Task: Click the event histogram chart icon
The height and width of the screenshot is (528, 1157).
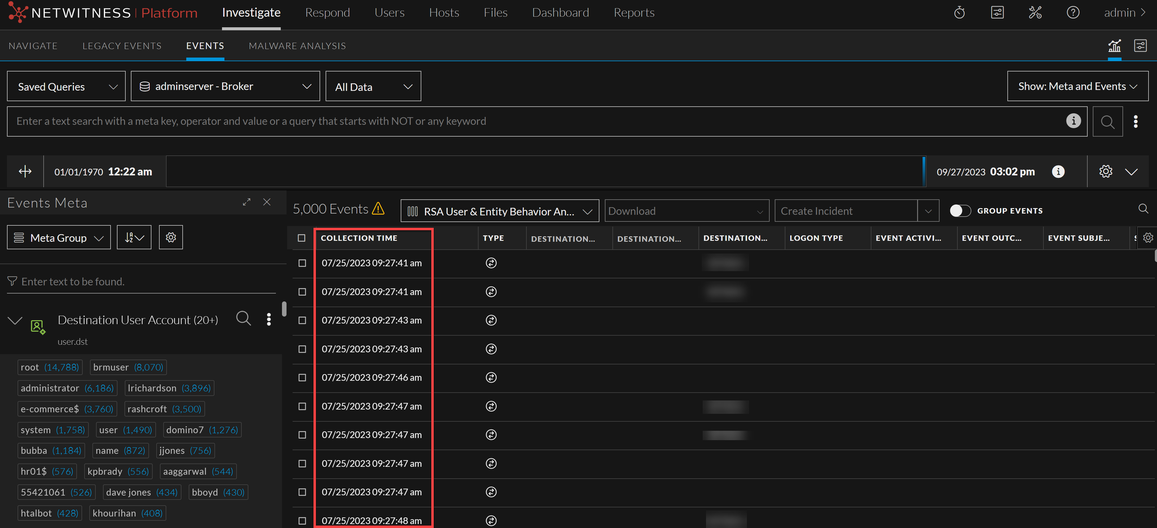Action: 1114,45
